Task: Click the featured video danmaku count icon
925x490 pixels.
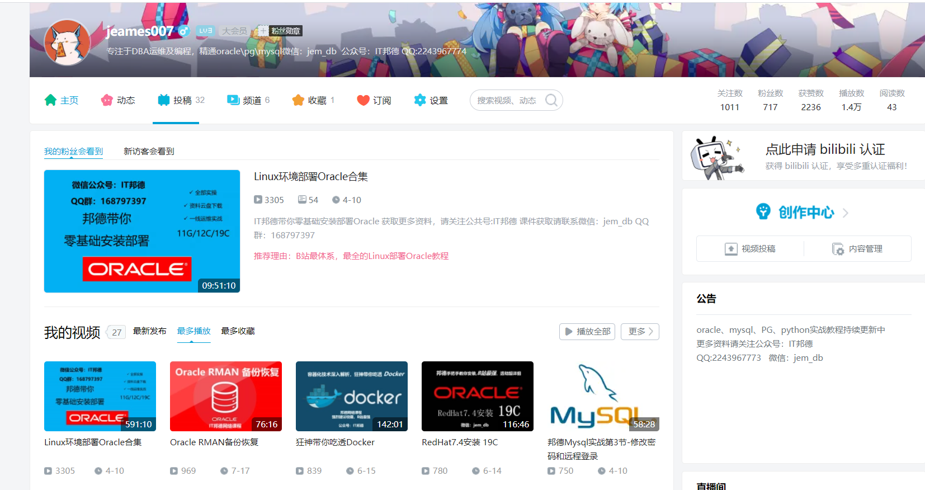Action: 302,200
